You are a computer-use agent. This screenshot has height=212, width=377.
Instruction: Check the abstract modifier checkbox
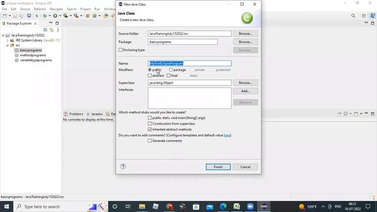pyautogui.click(x=150, y=75)
